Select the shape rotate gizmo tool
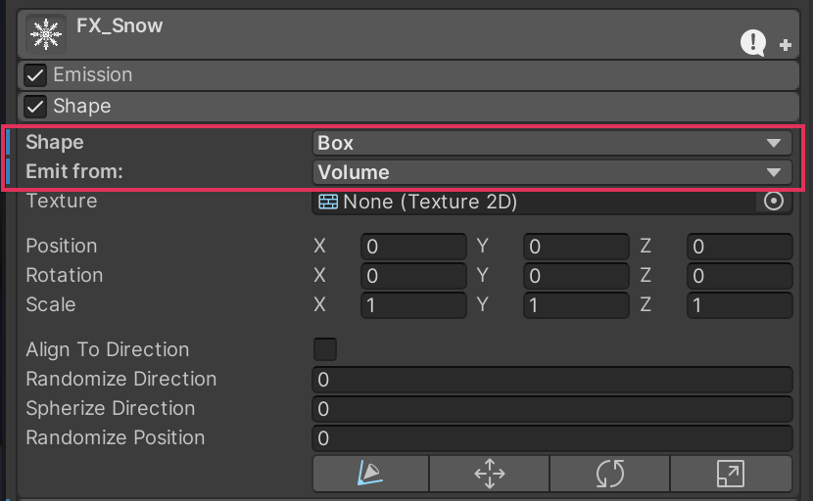This screenshot has width=813, height=501. 609,475
